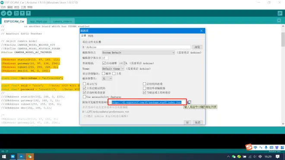Image resolution: width=285 pixels, height=160 pixels.
Task: Click the Upload arrow toolbar icon
Action: click(9, 13)
